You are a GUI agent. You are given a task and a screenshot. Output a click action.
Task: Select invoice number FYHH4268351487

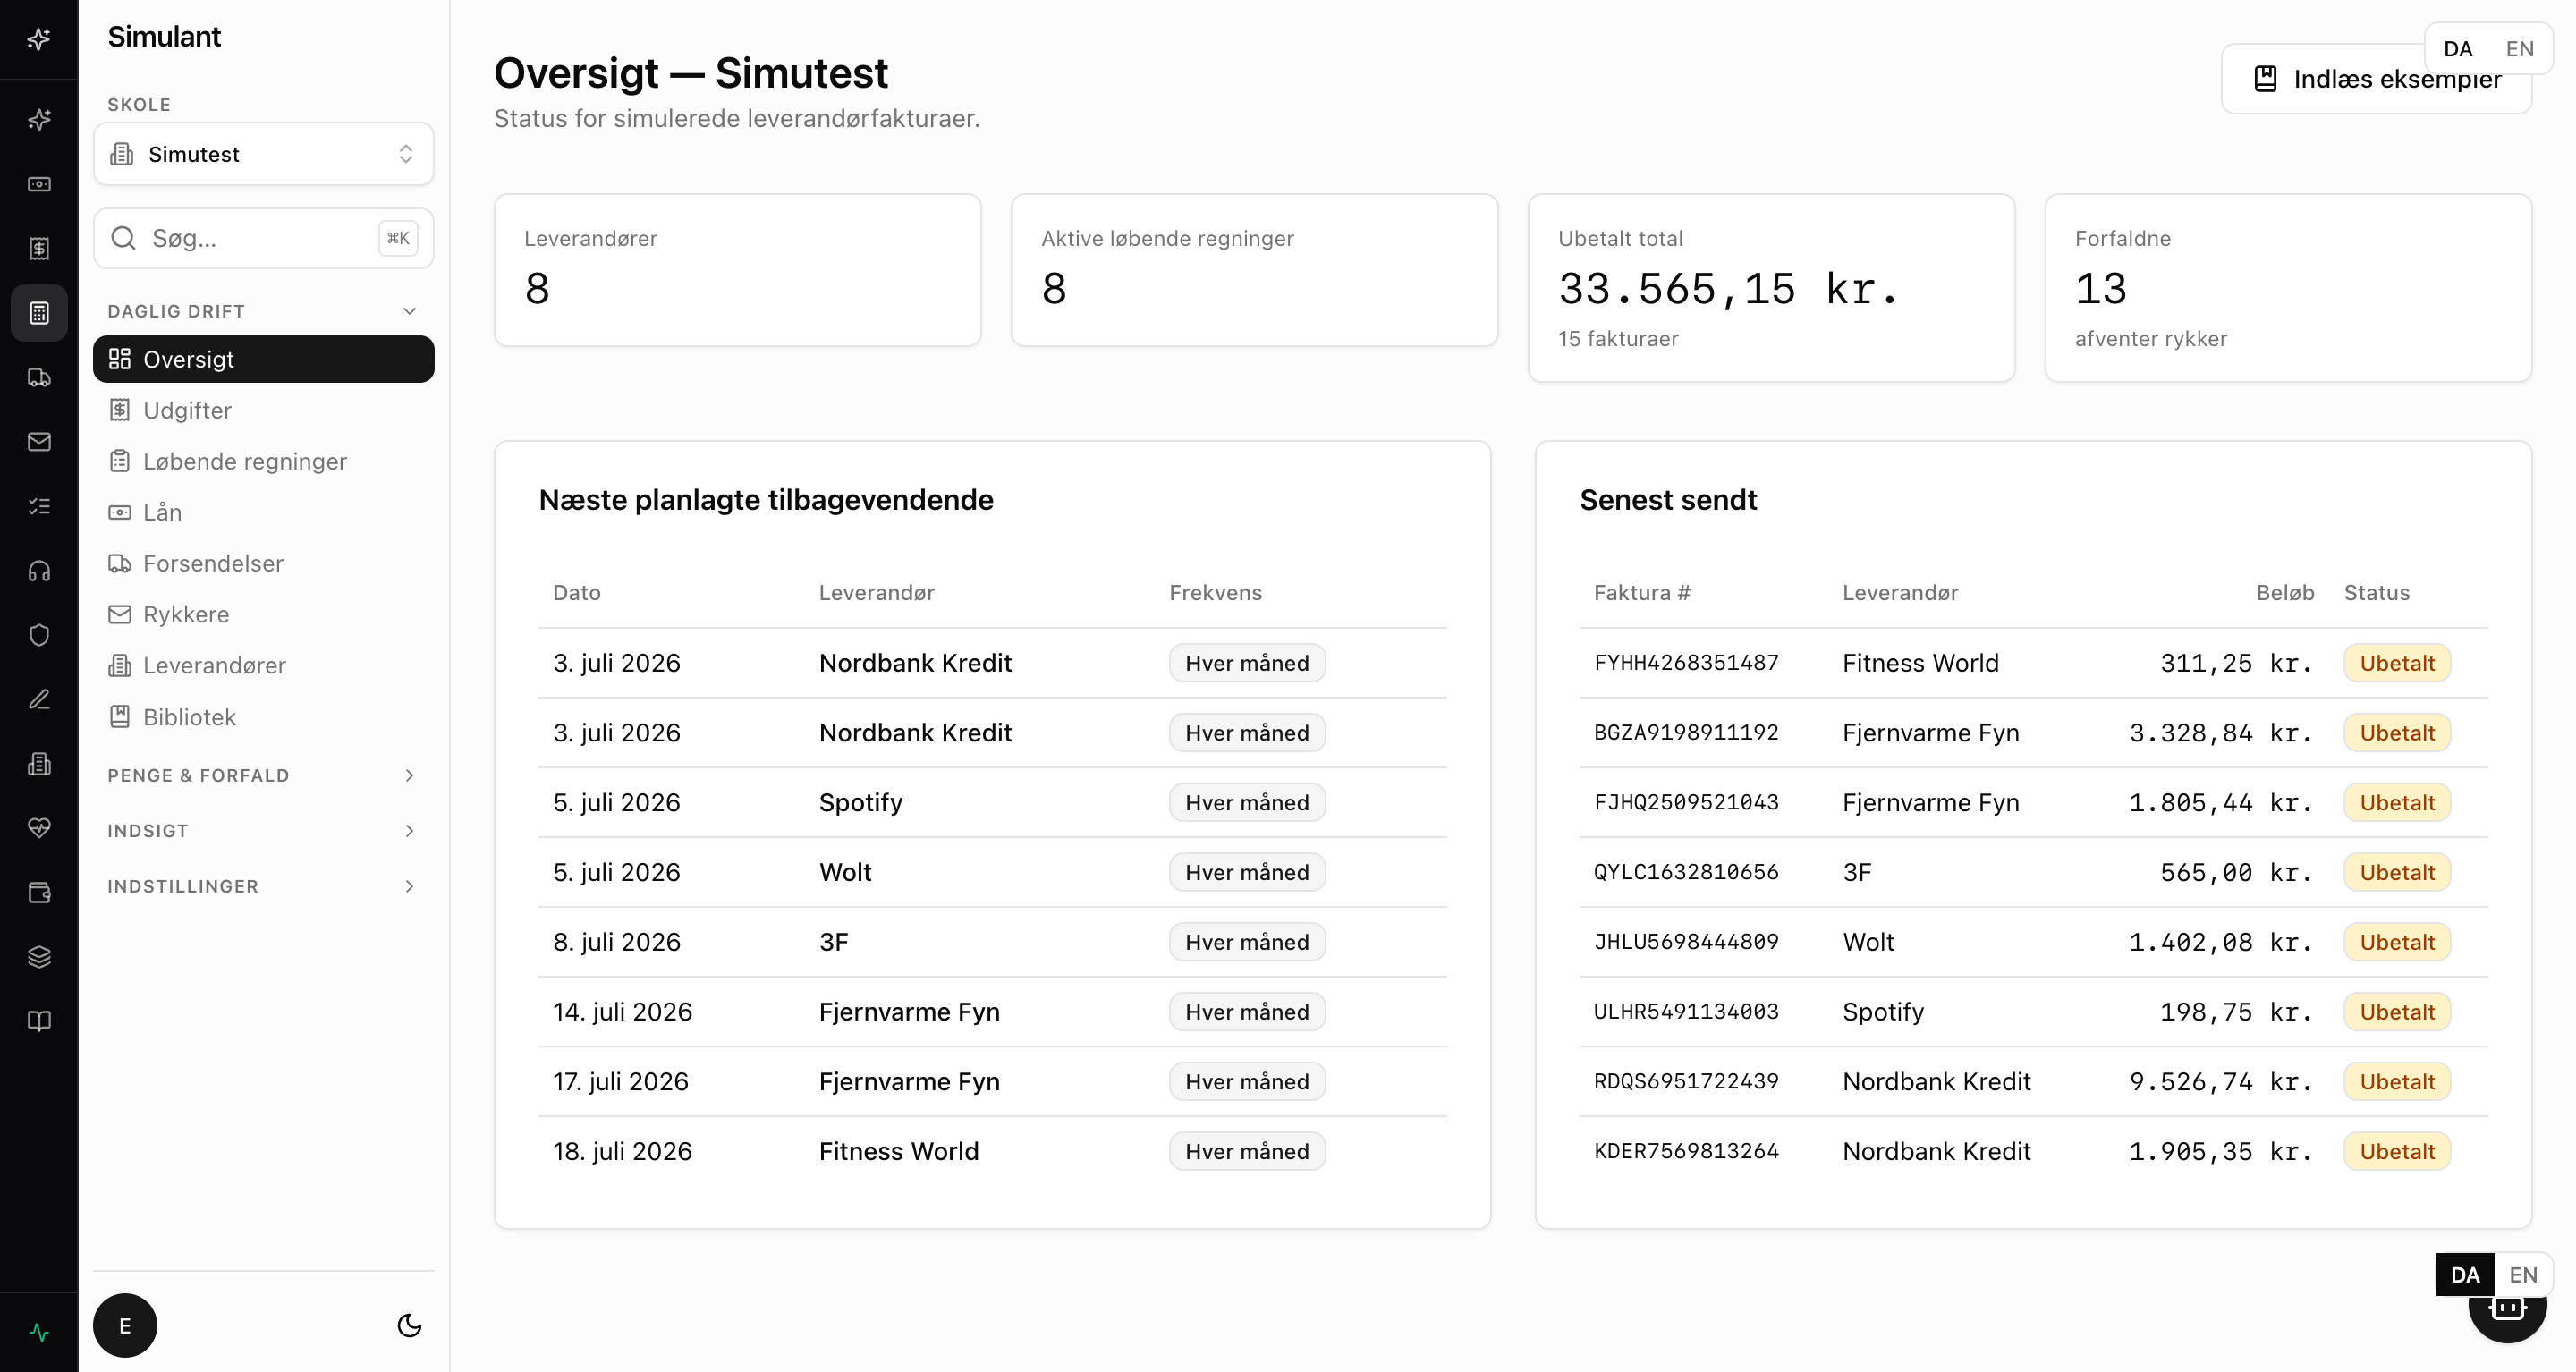click(1686, 663)
